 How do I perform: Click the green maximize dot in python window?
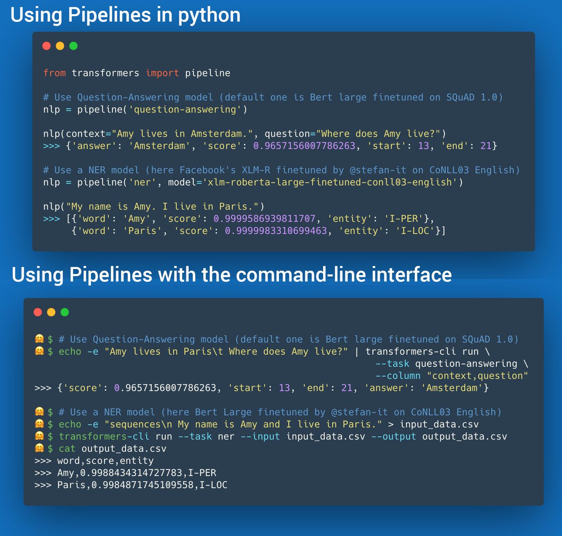click(x=74, y=46)
